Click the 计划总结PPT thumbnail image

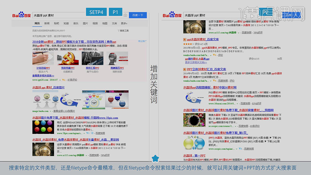43,58
